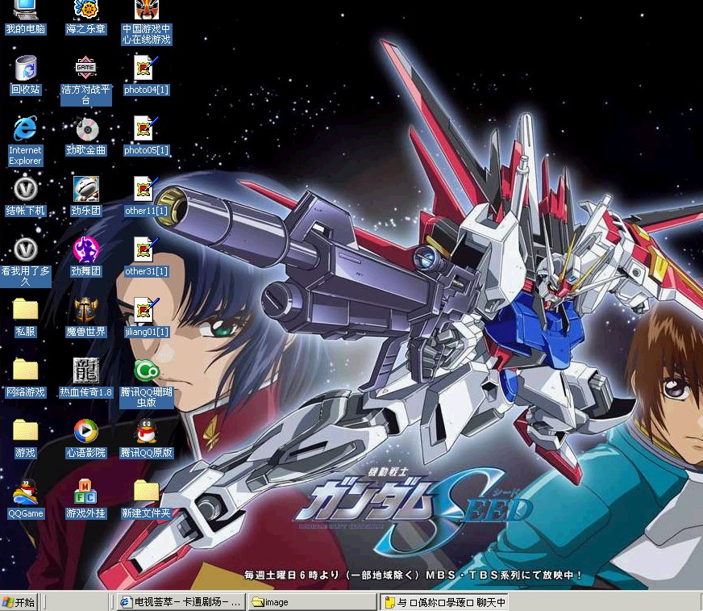Open the 我的电脑 desktop icon

click(x=25, y=10)
